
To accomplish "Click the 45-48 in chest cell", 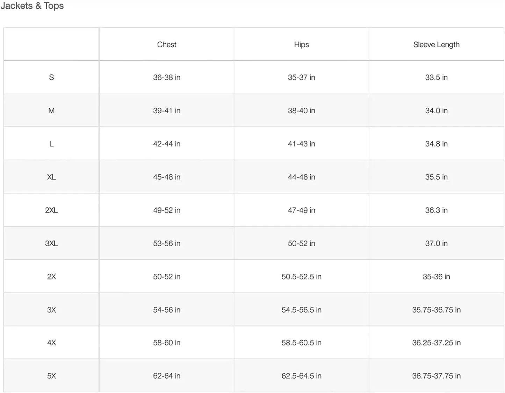I will point(167,177).
